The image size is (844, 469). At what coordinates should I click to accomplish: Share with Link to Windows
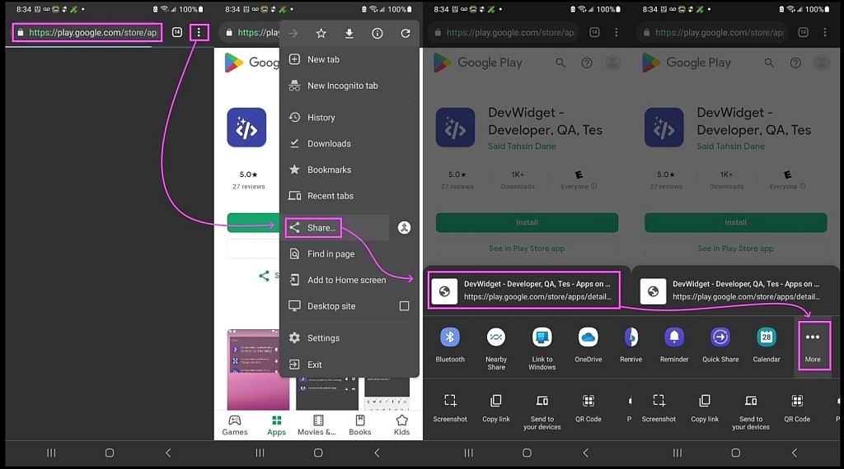542,349
